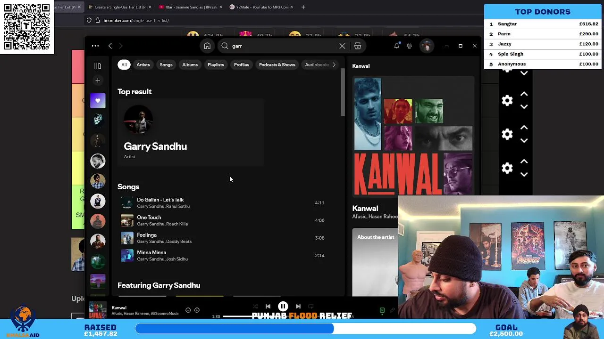
Task: Show more filter chips with arrow
Action: [334, 65]
